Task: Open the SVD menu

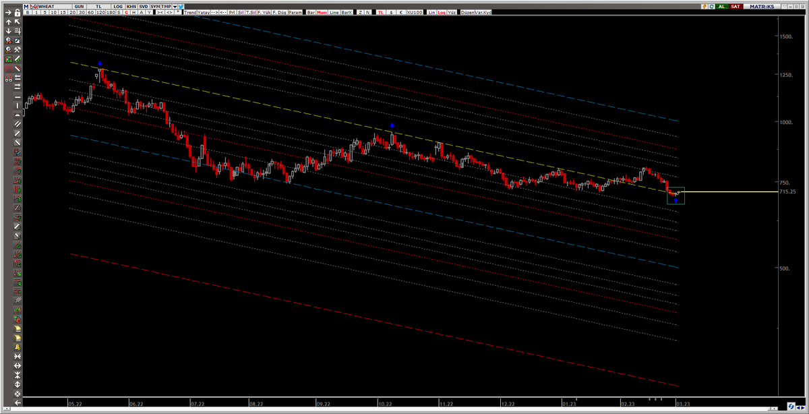Action: 144,7
